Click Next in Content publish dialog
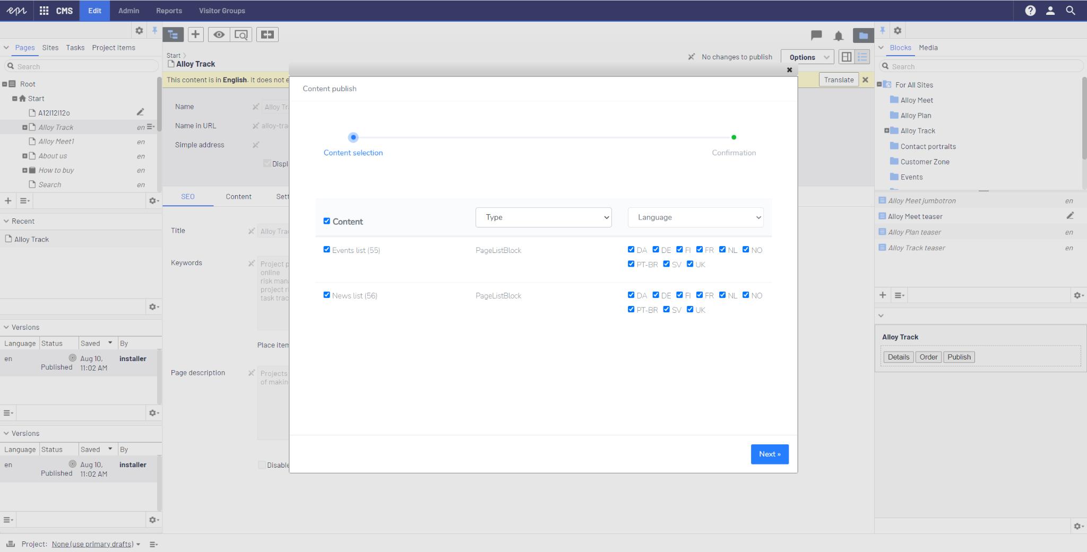 pos(770,454)
